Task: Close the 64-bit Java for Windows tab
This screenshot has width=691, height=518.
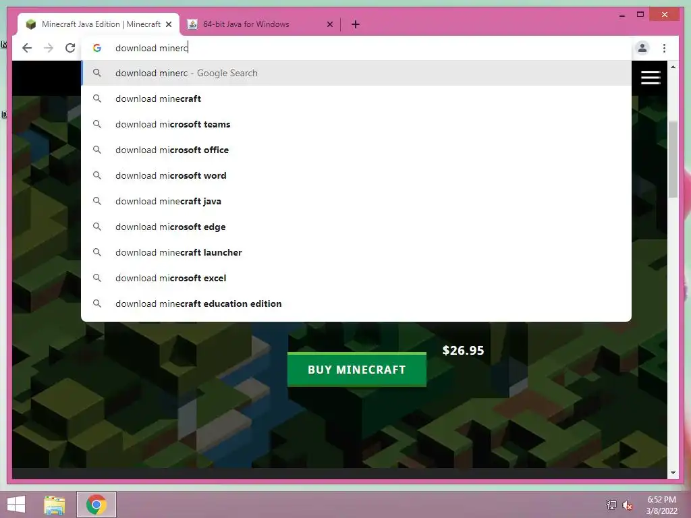Action: click(329, 24)
